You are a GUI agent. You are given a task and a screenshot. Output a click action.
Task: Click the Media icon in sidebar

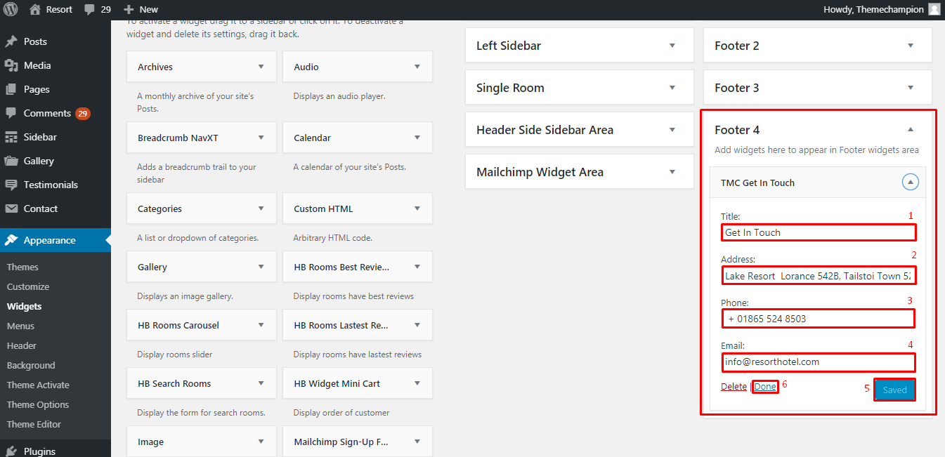(x=11, y=65)
